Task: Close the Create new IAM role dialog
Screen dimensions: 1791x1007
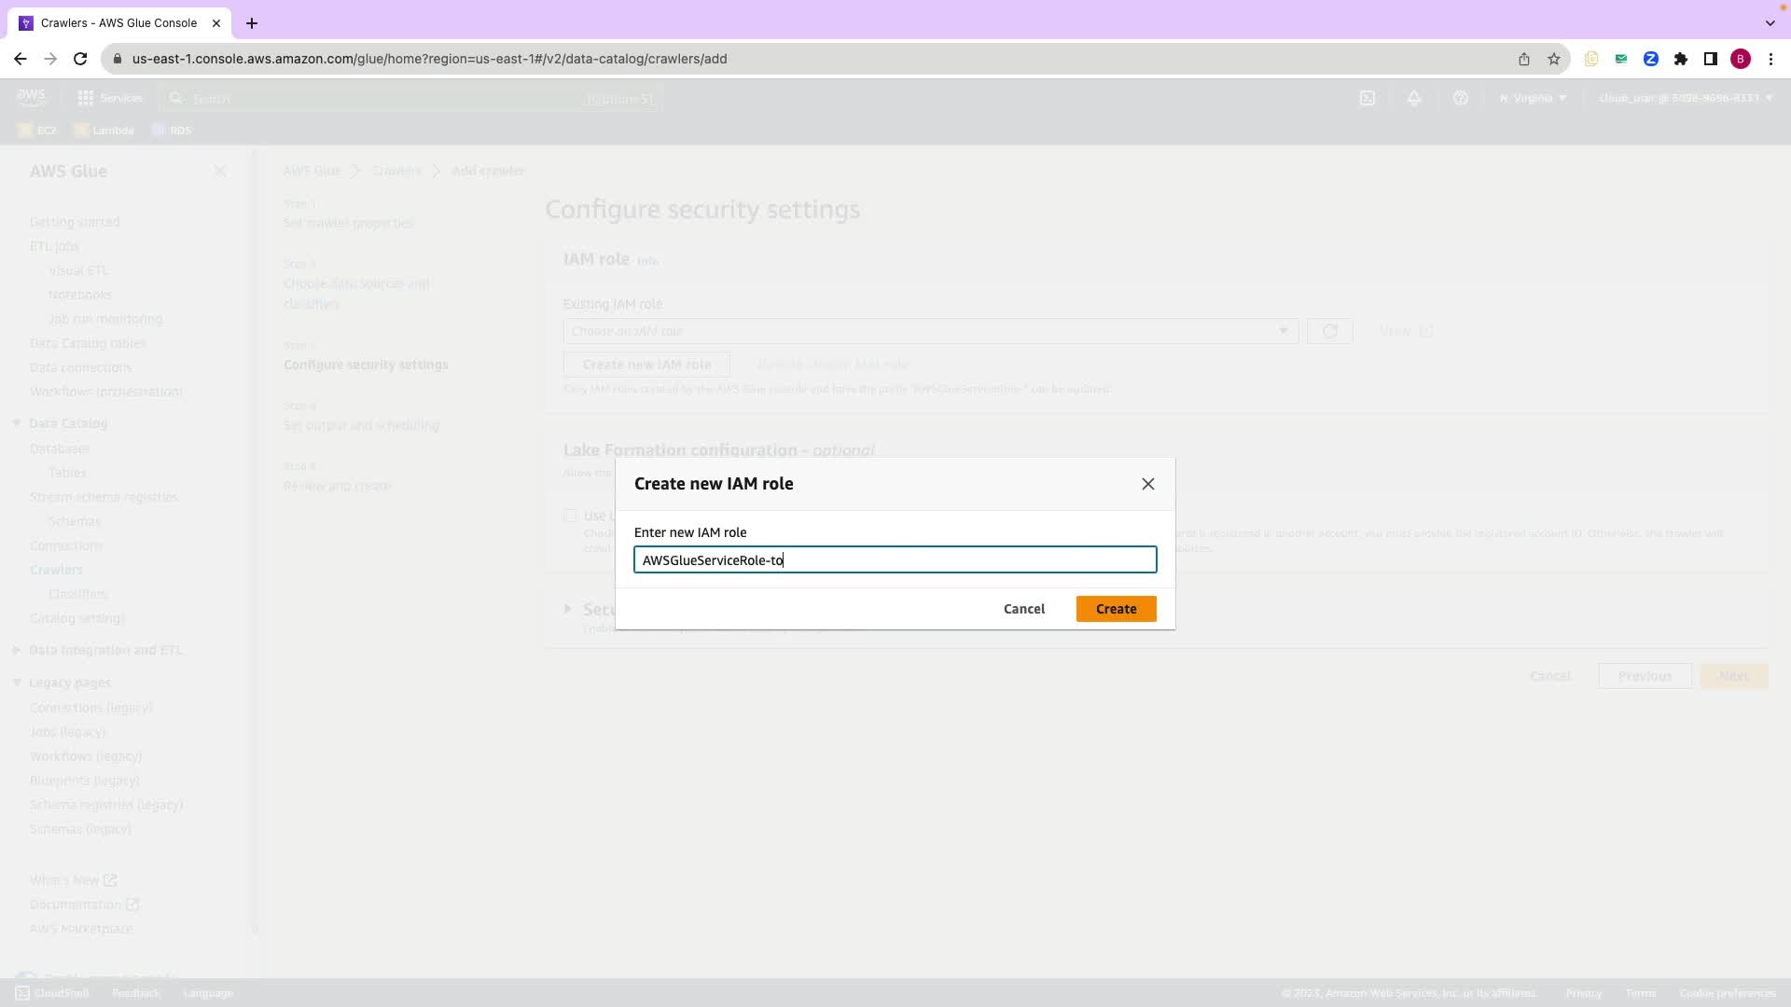Action: (1148, 484)
